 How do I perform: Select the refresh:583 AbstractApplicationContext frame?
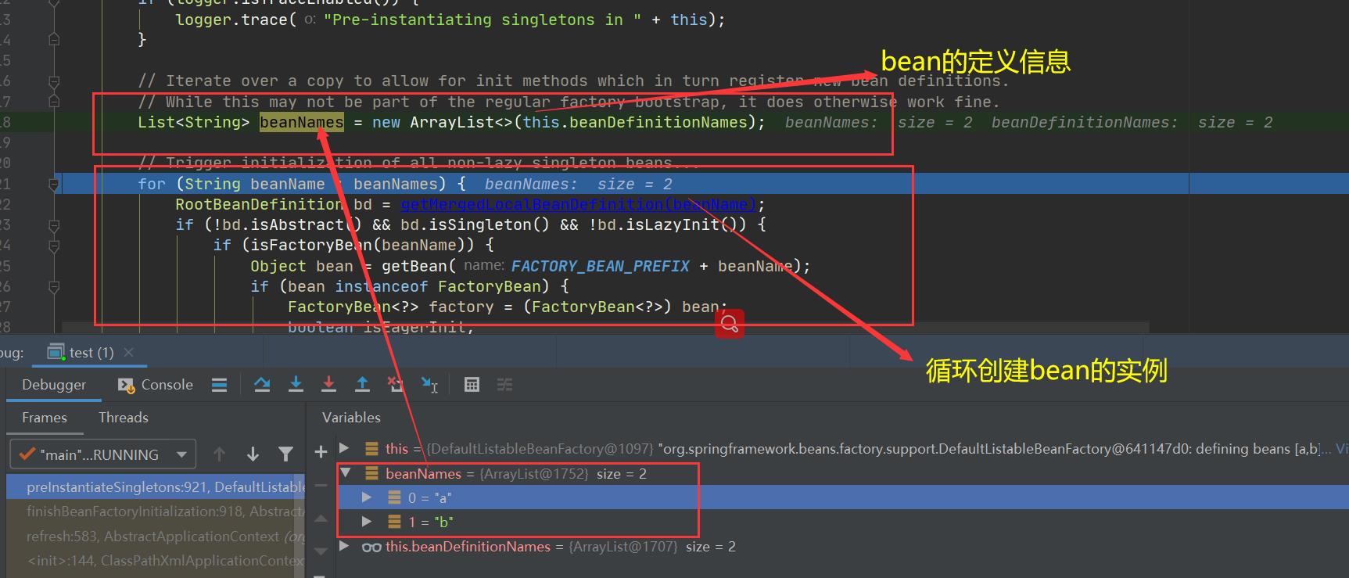click(156, 537)
